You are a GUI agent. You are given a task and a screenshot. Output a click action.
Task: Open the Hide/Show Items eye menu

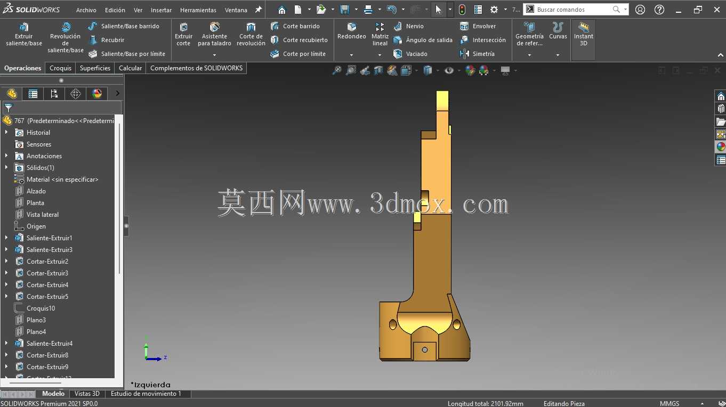449,70
